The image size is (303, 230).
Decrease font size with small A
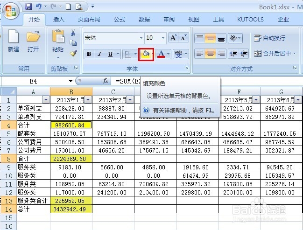183,37
